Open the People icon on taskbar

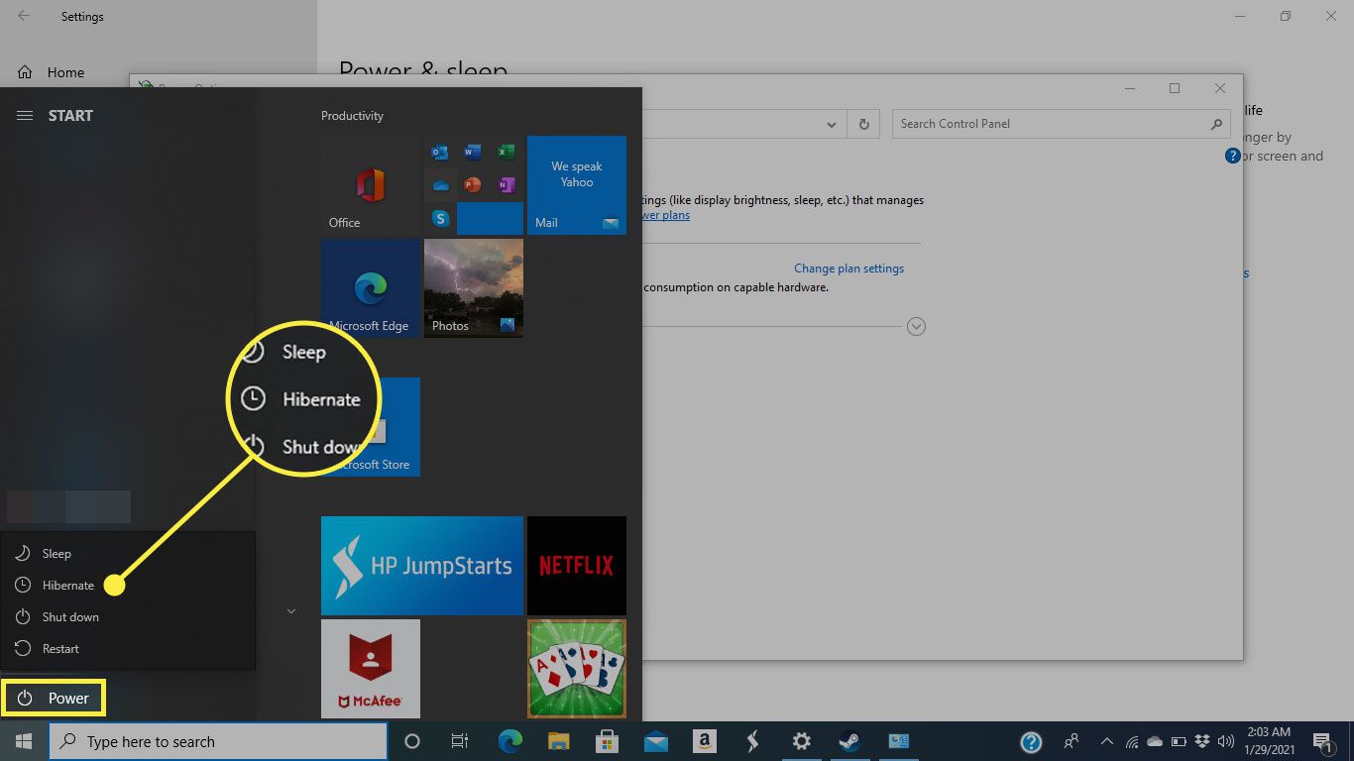point(1072,741)
